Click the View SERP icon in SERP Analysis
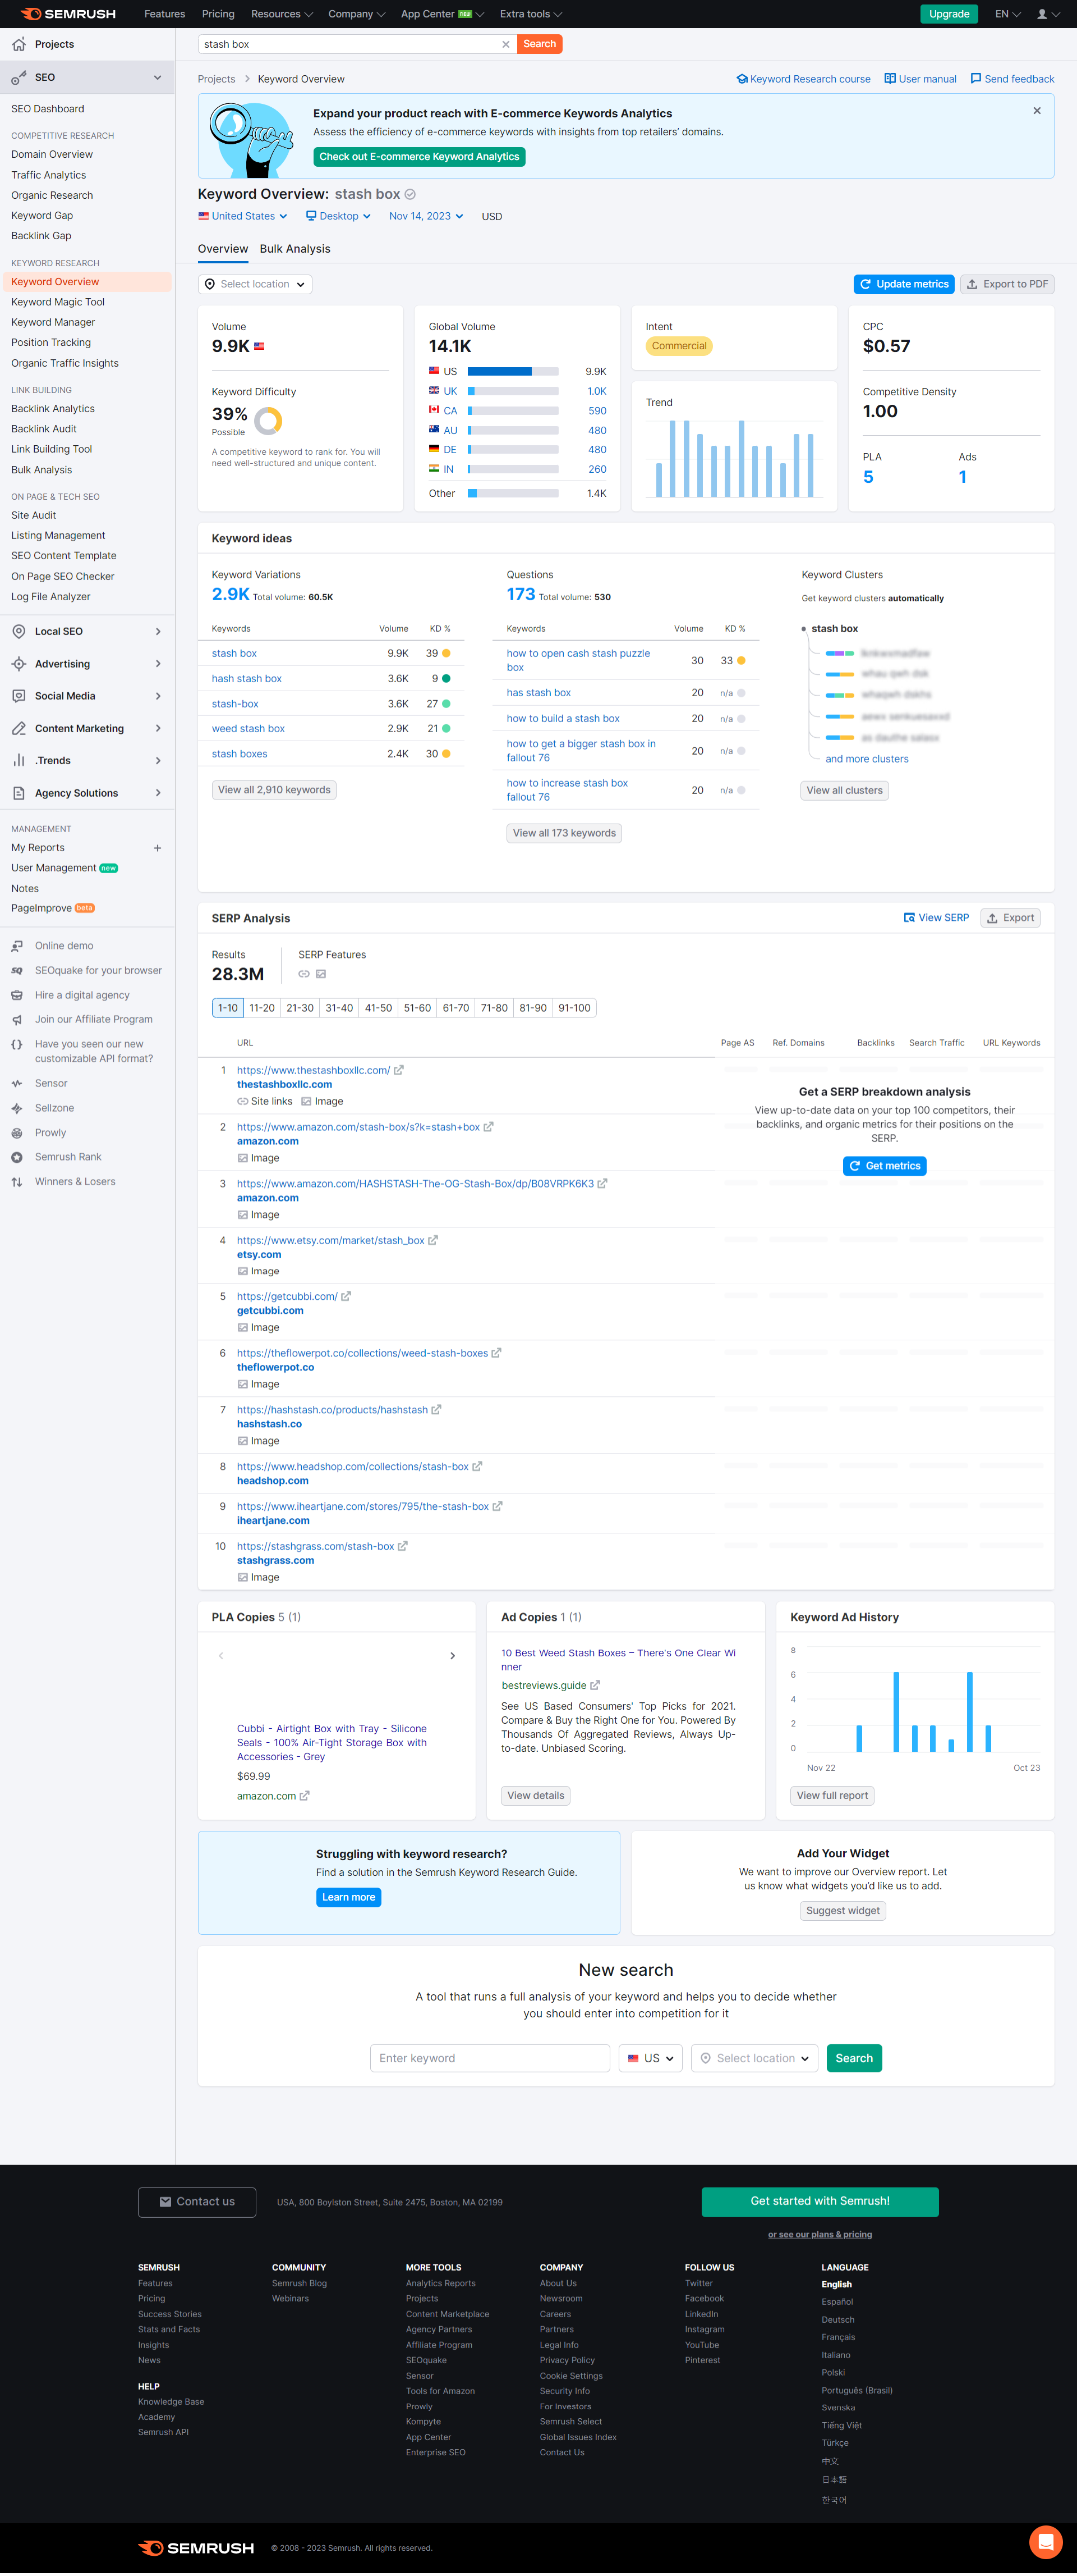The height and width of the screenshot is (2576, 1077). tap(910, 917)
